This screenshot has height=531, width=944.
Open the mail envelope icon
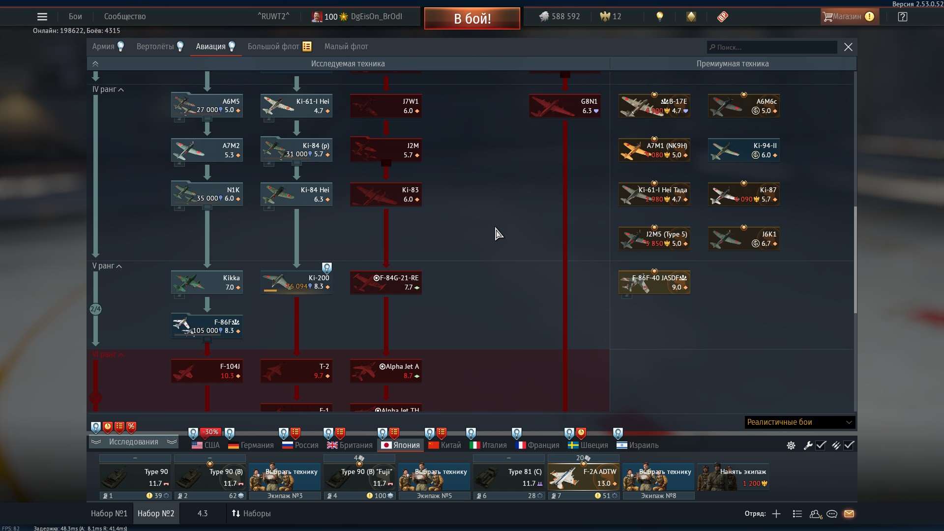850,514
